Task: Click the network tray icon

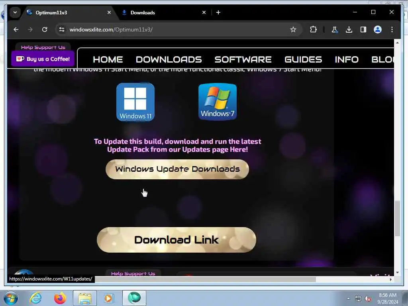Action: 358,299
